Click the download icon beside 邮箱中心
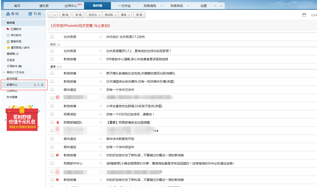This screenshot has width=317, height=187. tap(35, 85)
